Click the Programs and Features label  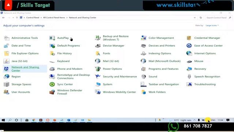[163, 69]
